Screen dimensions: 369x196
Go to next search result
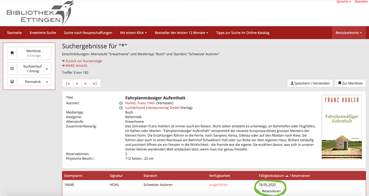click(85, 83)
